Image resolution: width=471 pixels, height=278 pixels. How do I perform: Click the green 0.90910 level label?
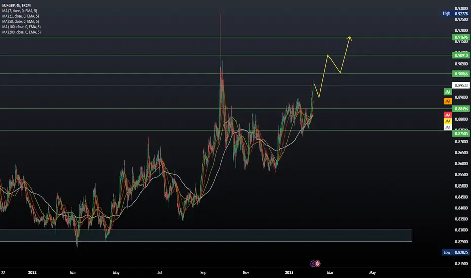click(x=461, y=55)
